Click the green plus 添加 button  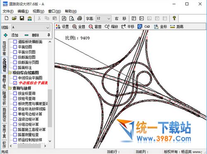pyautogui.click(x=11, y=35)
